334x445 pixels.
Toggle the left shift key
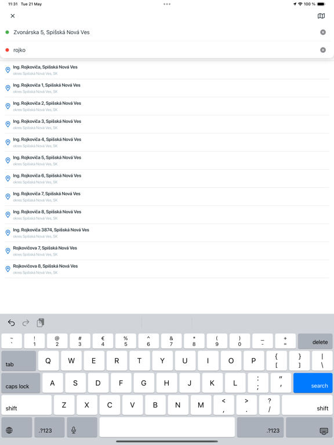[x=27, y=405]
